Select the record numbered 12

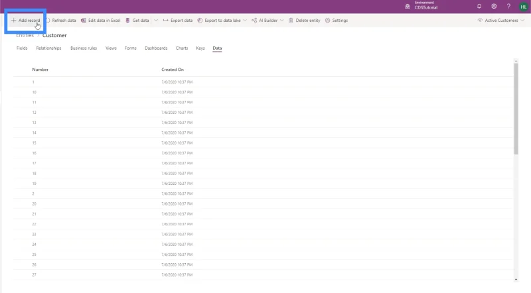[263, 112]
